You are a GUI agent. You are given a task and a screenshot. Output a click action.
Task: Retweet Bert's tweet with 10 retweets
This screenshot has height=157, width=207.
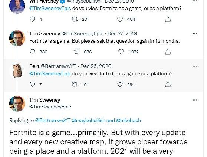coord(75,85)
